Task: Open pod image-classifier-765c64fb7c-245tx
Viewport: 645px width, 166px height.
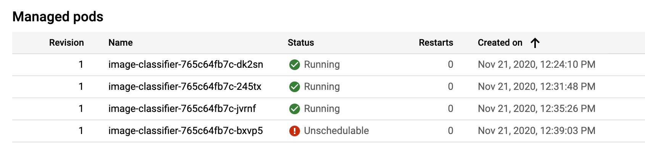Action: (x=185, y=86)
